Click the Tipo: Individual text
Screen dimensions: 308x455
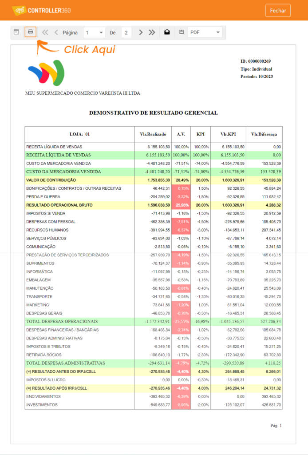click(257, 69)
